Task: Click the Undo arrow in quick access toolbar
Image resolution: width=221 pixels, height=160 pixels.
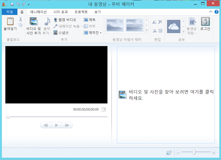Action: [x=18, y=5]
